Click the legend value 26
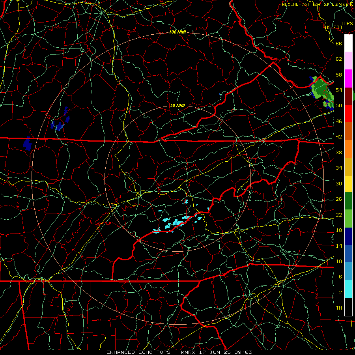 pos(339,199)
